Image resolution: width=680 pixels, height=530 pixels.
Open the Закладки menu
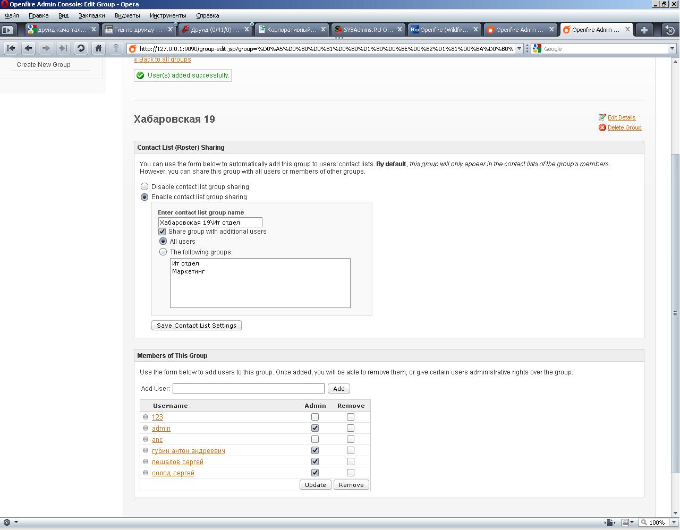92,15
